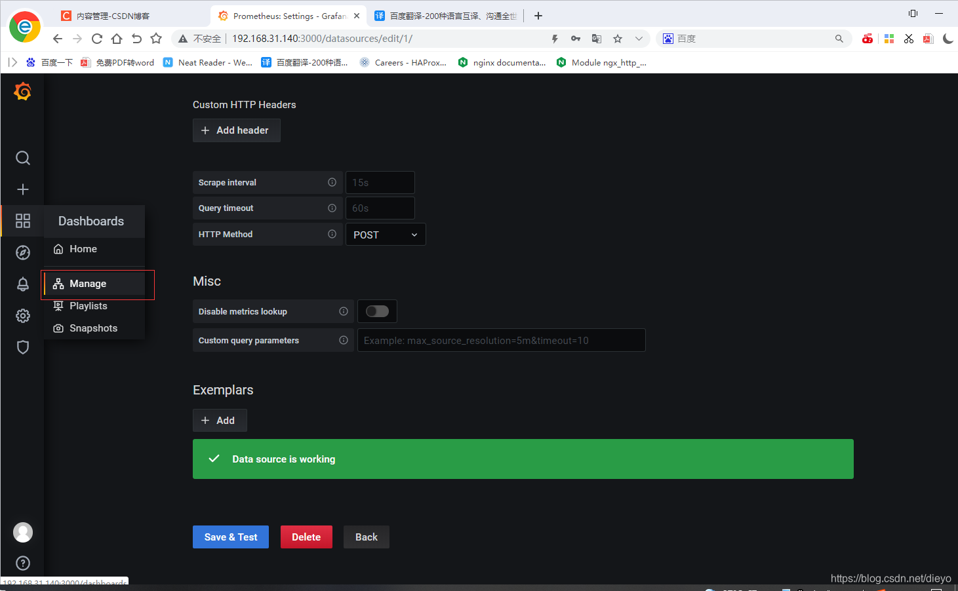The height and width of the screenshot is (591, 958).
Task: Expand the bookmarks bar sidebar arrow
Action: pyautogui.click(x=12, y=62)
